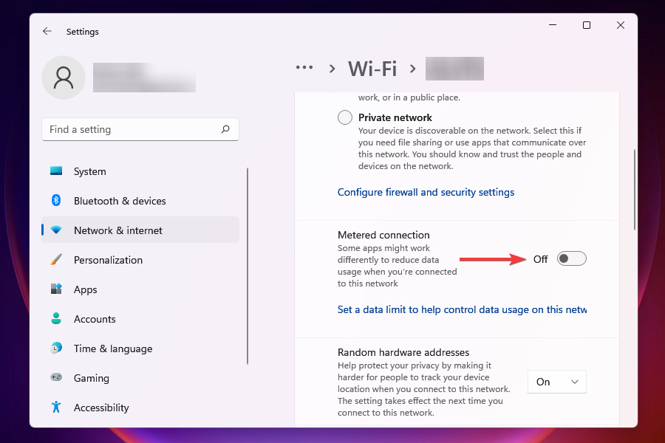Click the Accounts person icon
The height and width of the screenshot is (443, 665).
click(x=56, y=318)
